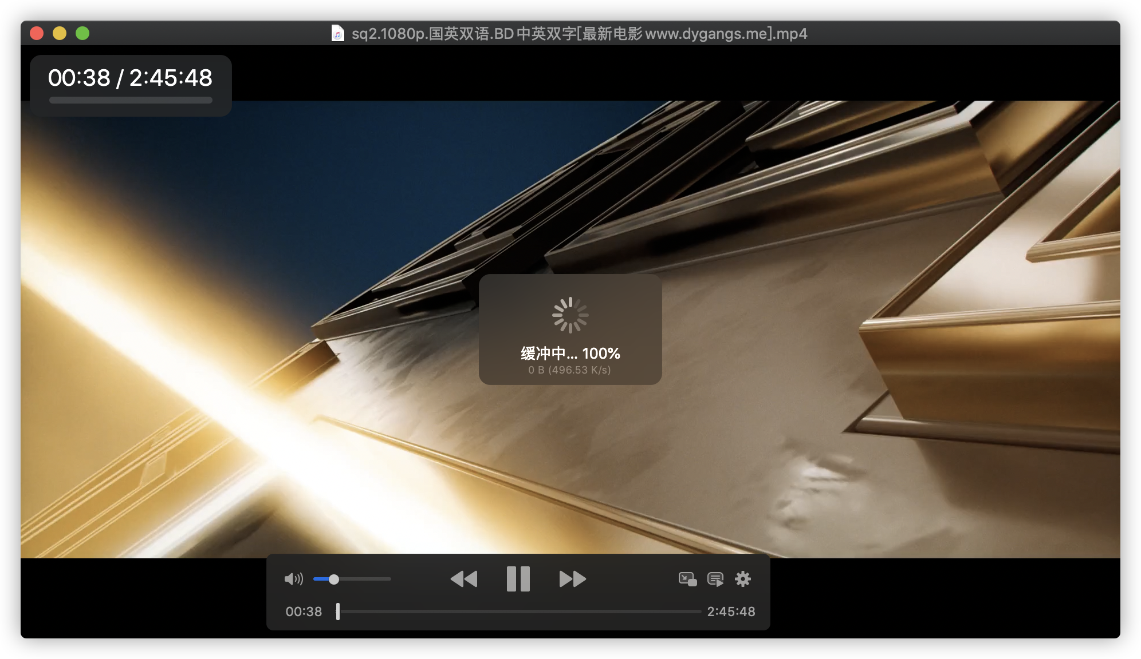
Task: Open settings via the gear icon
Action: click(743, 579)
